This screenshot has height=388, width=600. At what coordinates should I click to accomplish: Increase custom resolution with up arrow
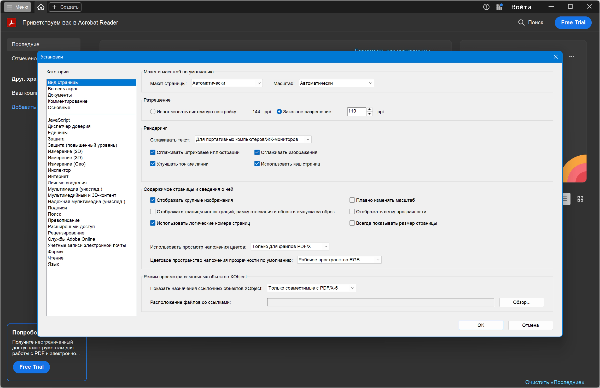pyautogui.click(x=369, y=109)
